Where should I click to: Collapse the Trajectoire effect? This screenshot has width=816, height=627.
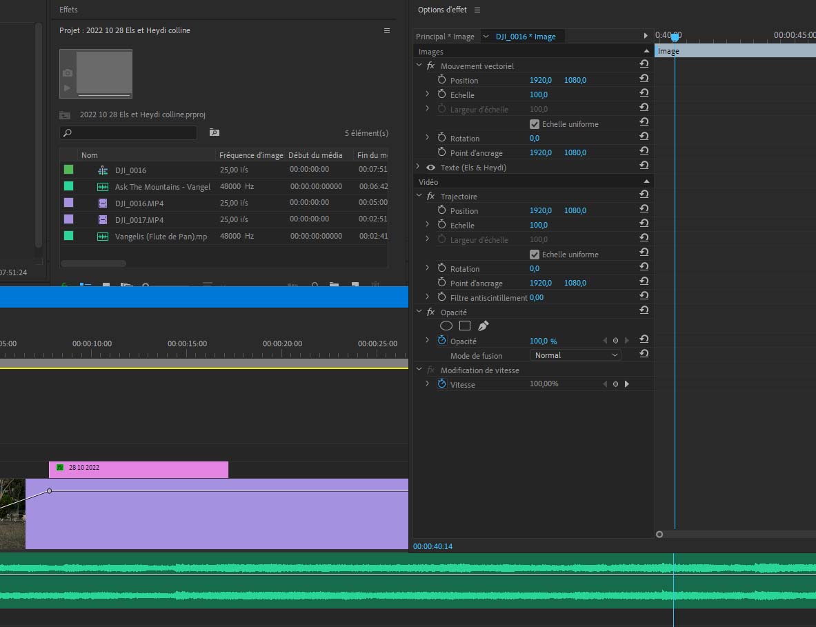419,196
